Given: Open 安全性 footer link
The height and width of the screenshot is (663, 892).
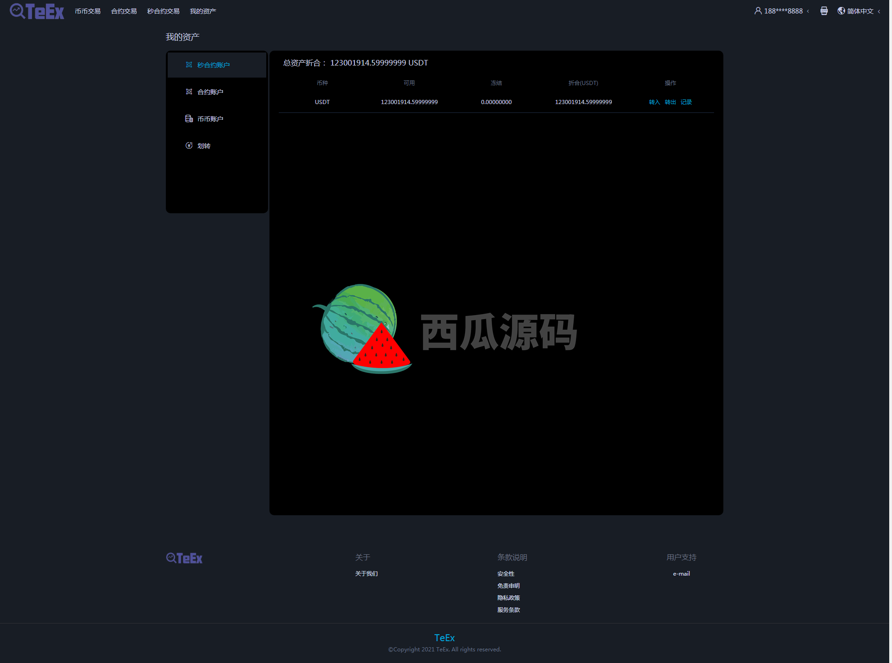Looking at the screenshot, I should 506,574.
